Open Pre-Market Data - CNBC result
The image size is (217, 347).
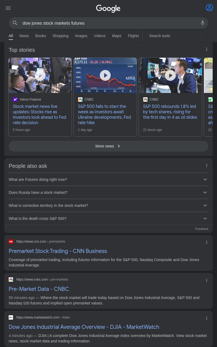pyautogui.click(x=39, y=289)
